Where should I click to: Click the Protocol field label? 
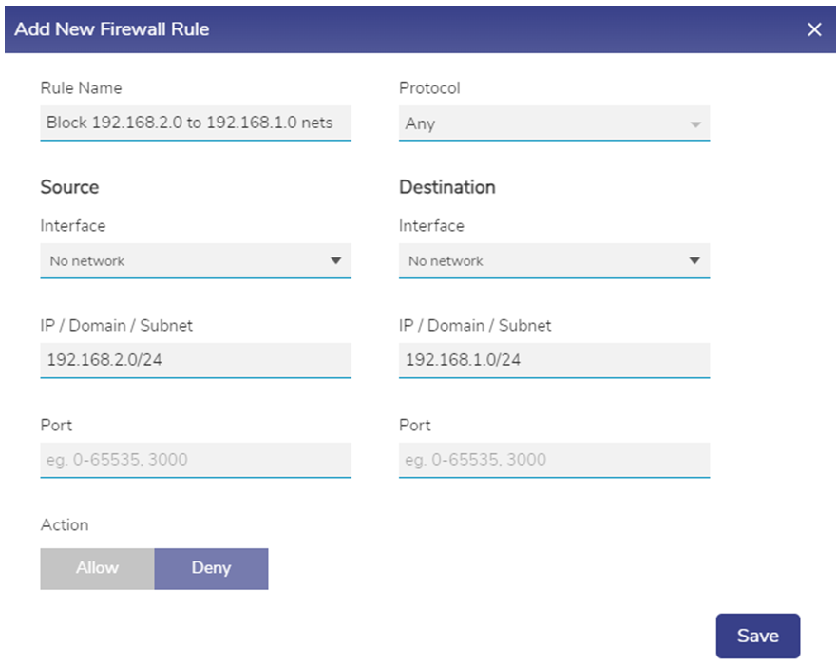point(429,87)
